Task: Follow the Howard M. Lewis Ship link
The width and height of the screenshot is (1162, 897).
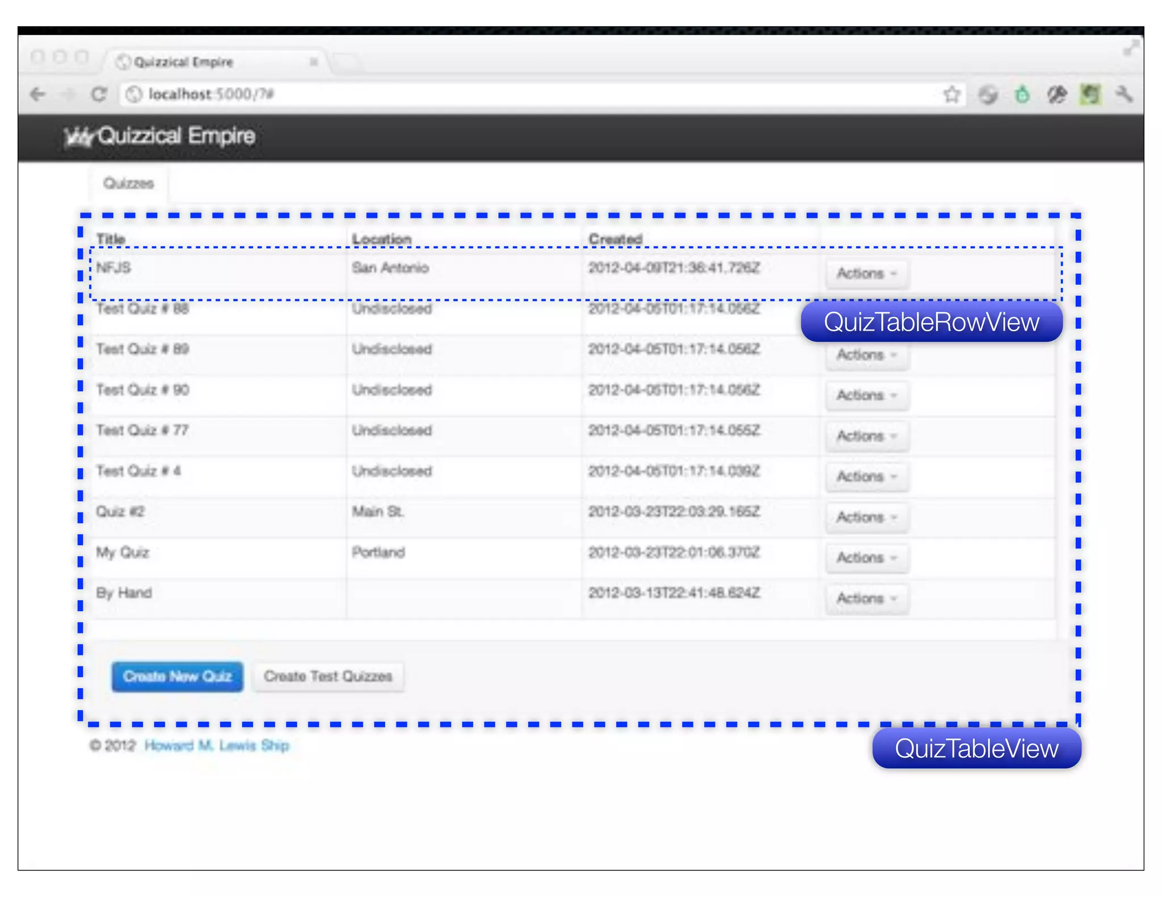Action: (217, 746)
